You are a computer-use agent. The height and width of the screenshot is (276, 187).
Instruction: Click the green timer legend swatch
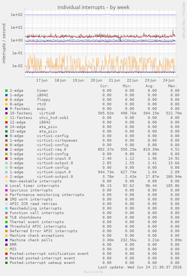tap(6, 91)
